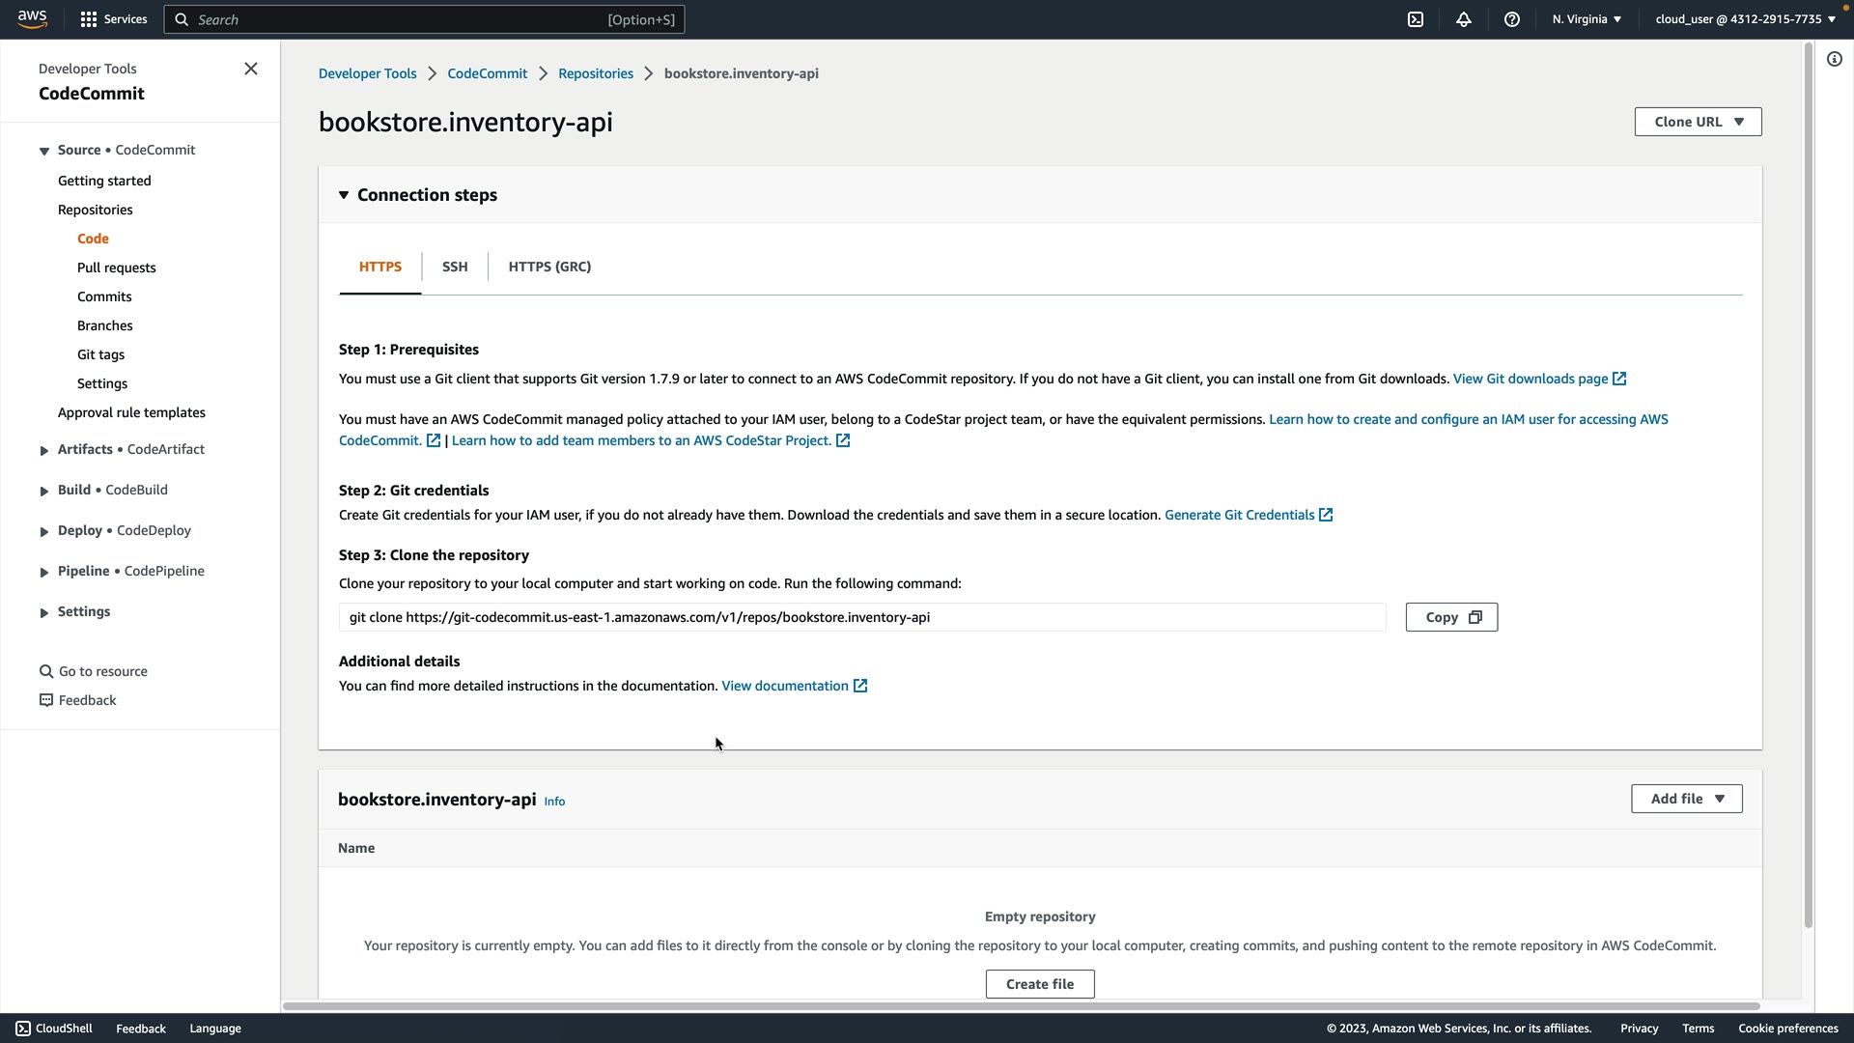Switch to the SSH tab
Image resolution: width=1854 pixels, height=1043 pixels.
tap(455, 267)
